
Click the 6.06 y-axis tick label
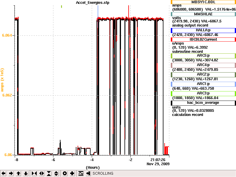tap(8, 155)
